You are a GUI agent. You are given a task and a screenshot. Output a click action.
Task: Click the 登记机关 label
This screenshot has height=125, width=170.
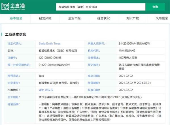[x=94, y=65]
